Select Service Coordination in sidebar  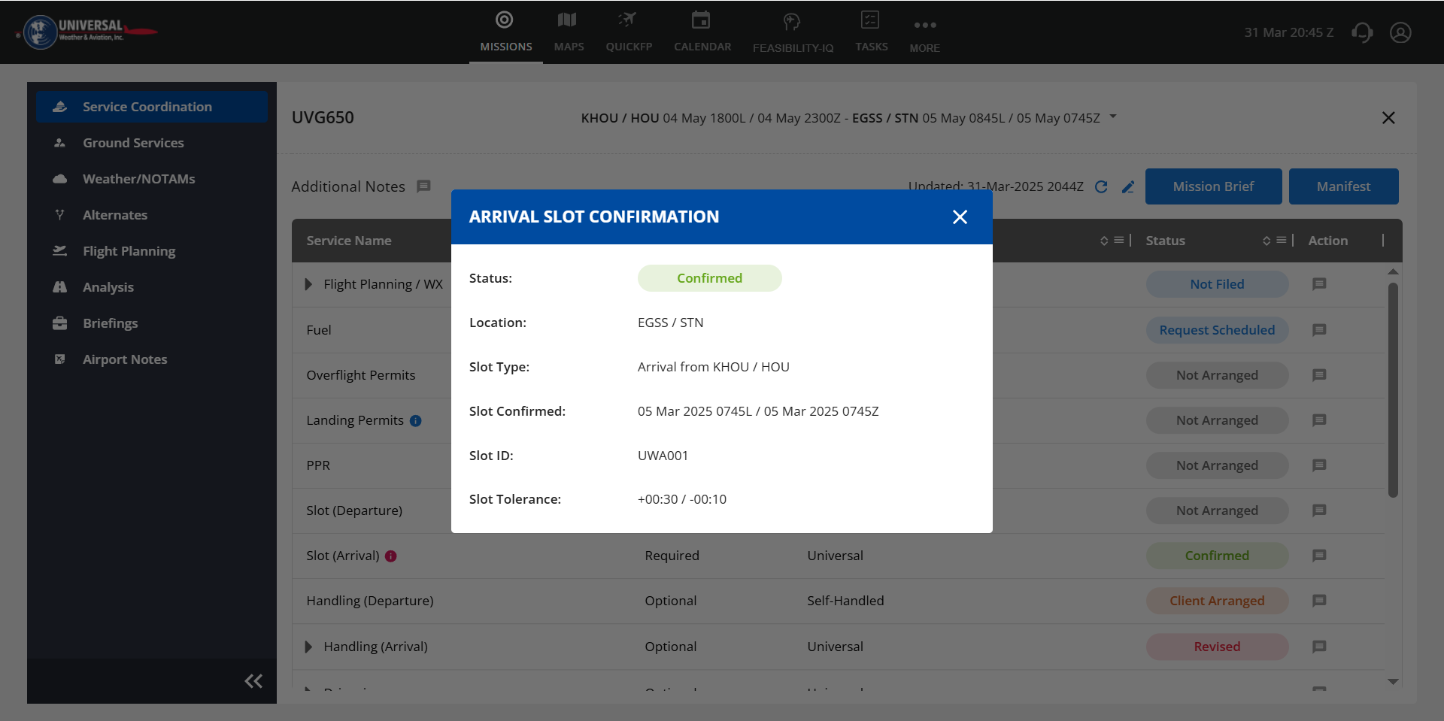click(x=152, y=107)
